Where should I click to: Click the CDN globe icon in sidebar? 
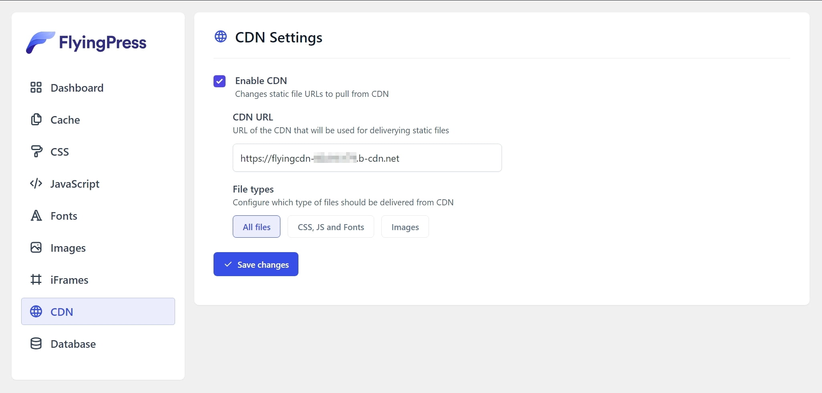click(36, 311)
